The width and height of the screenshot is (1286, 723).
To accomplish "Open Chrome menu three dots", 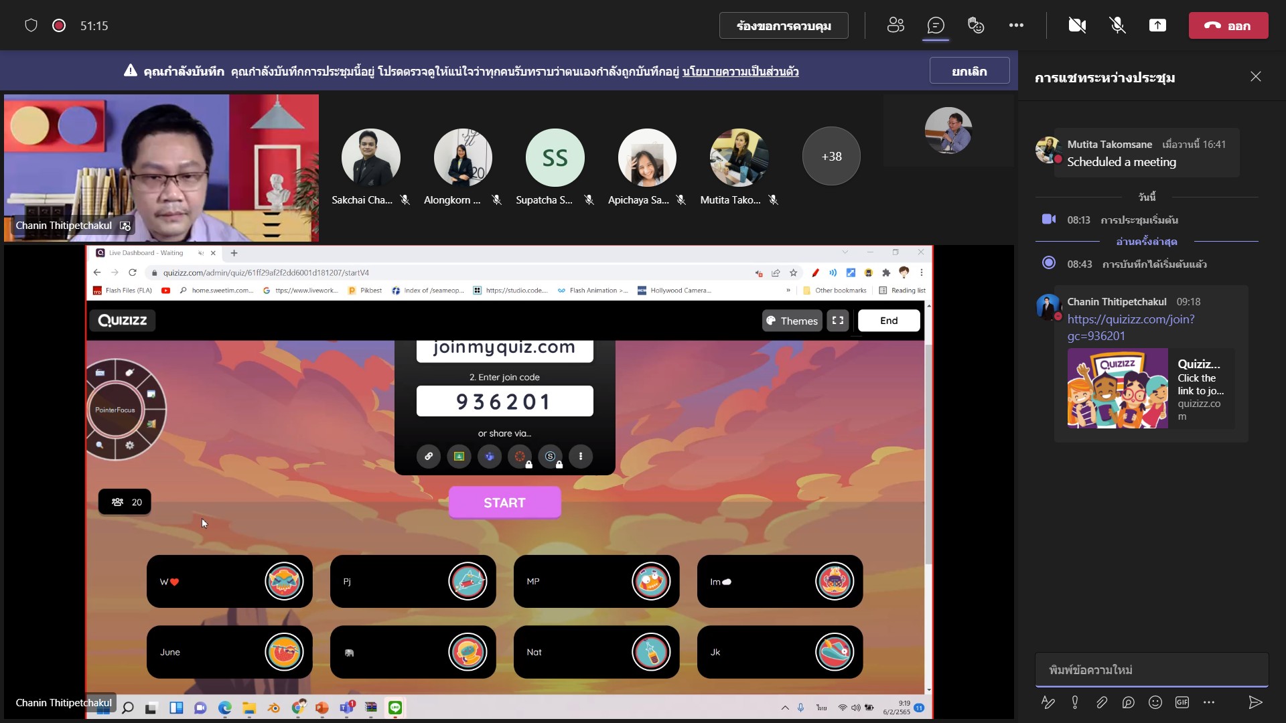I will [x=922, y=272].
